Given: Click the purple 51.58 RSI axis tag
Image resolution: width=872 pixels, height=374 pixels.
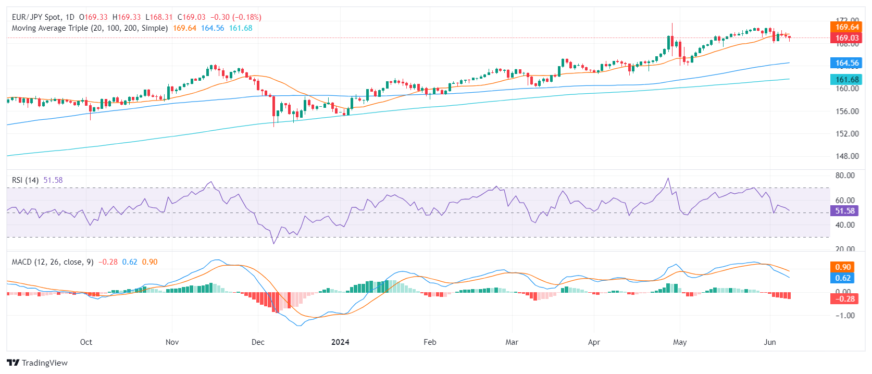Looking at the screenshot, I should (844, 211).
